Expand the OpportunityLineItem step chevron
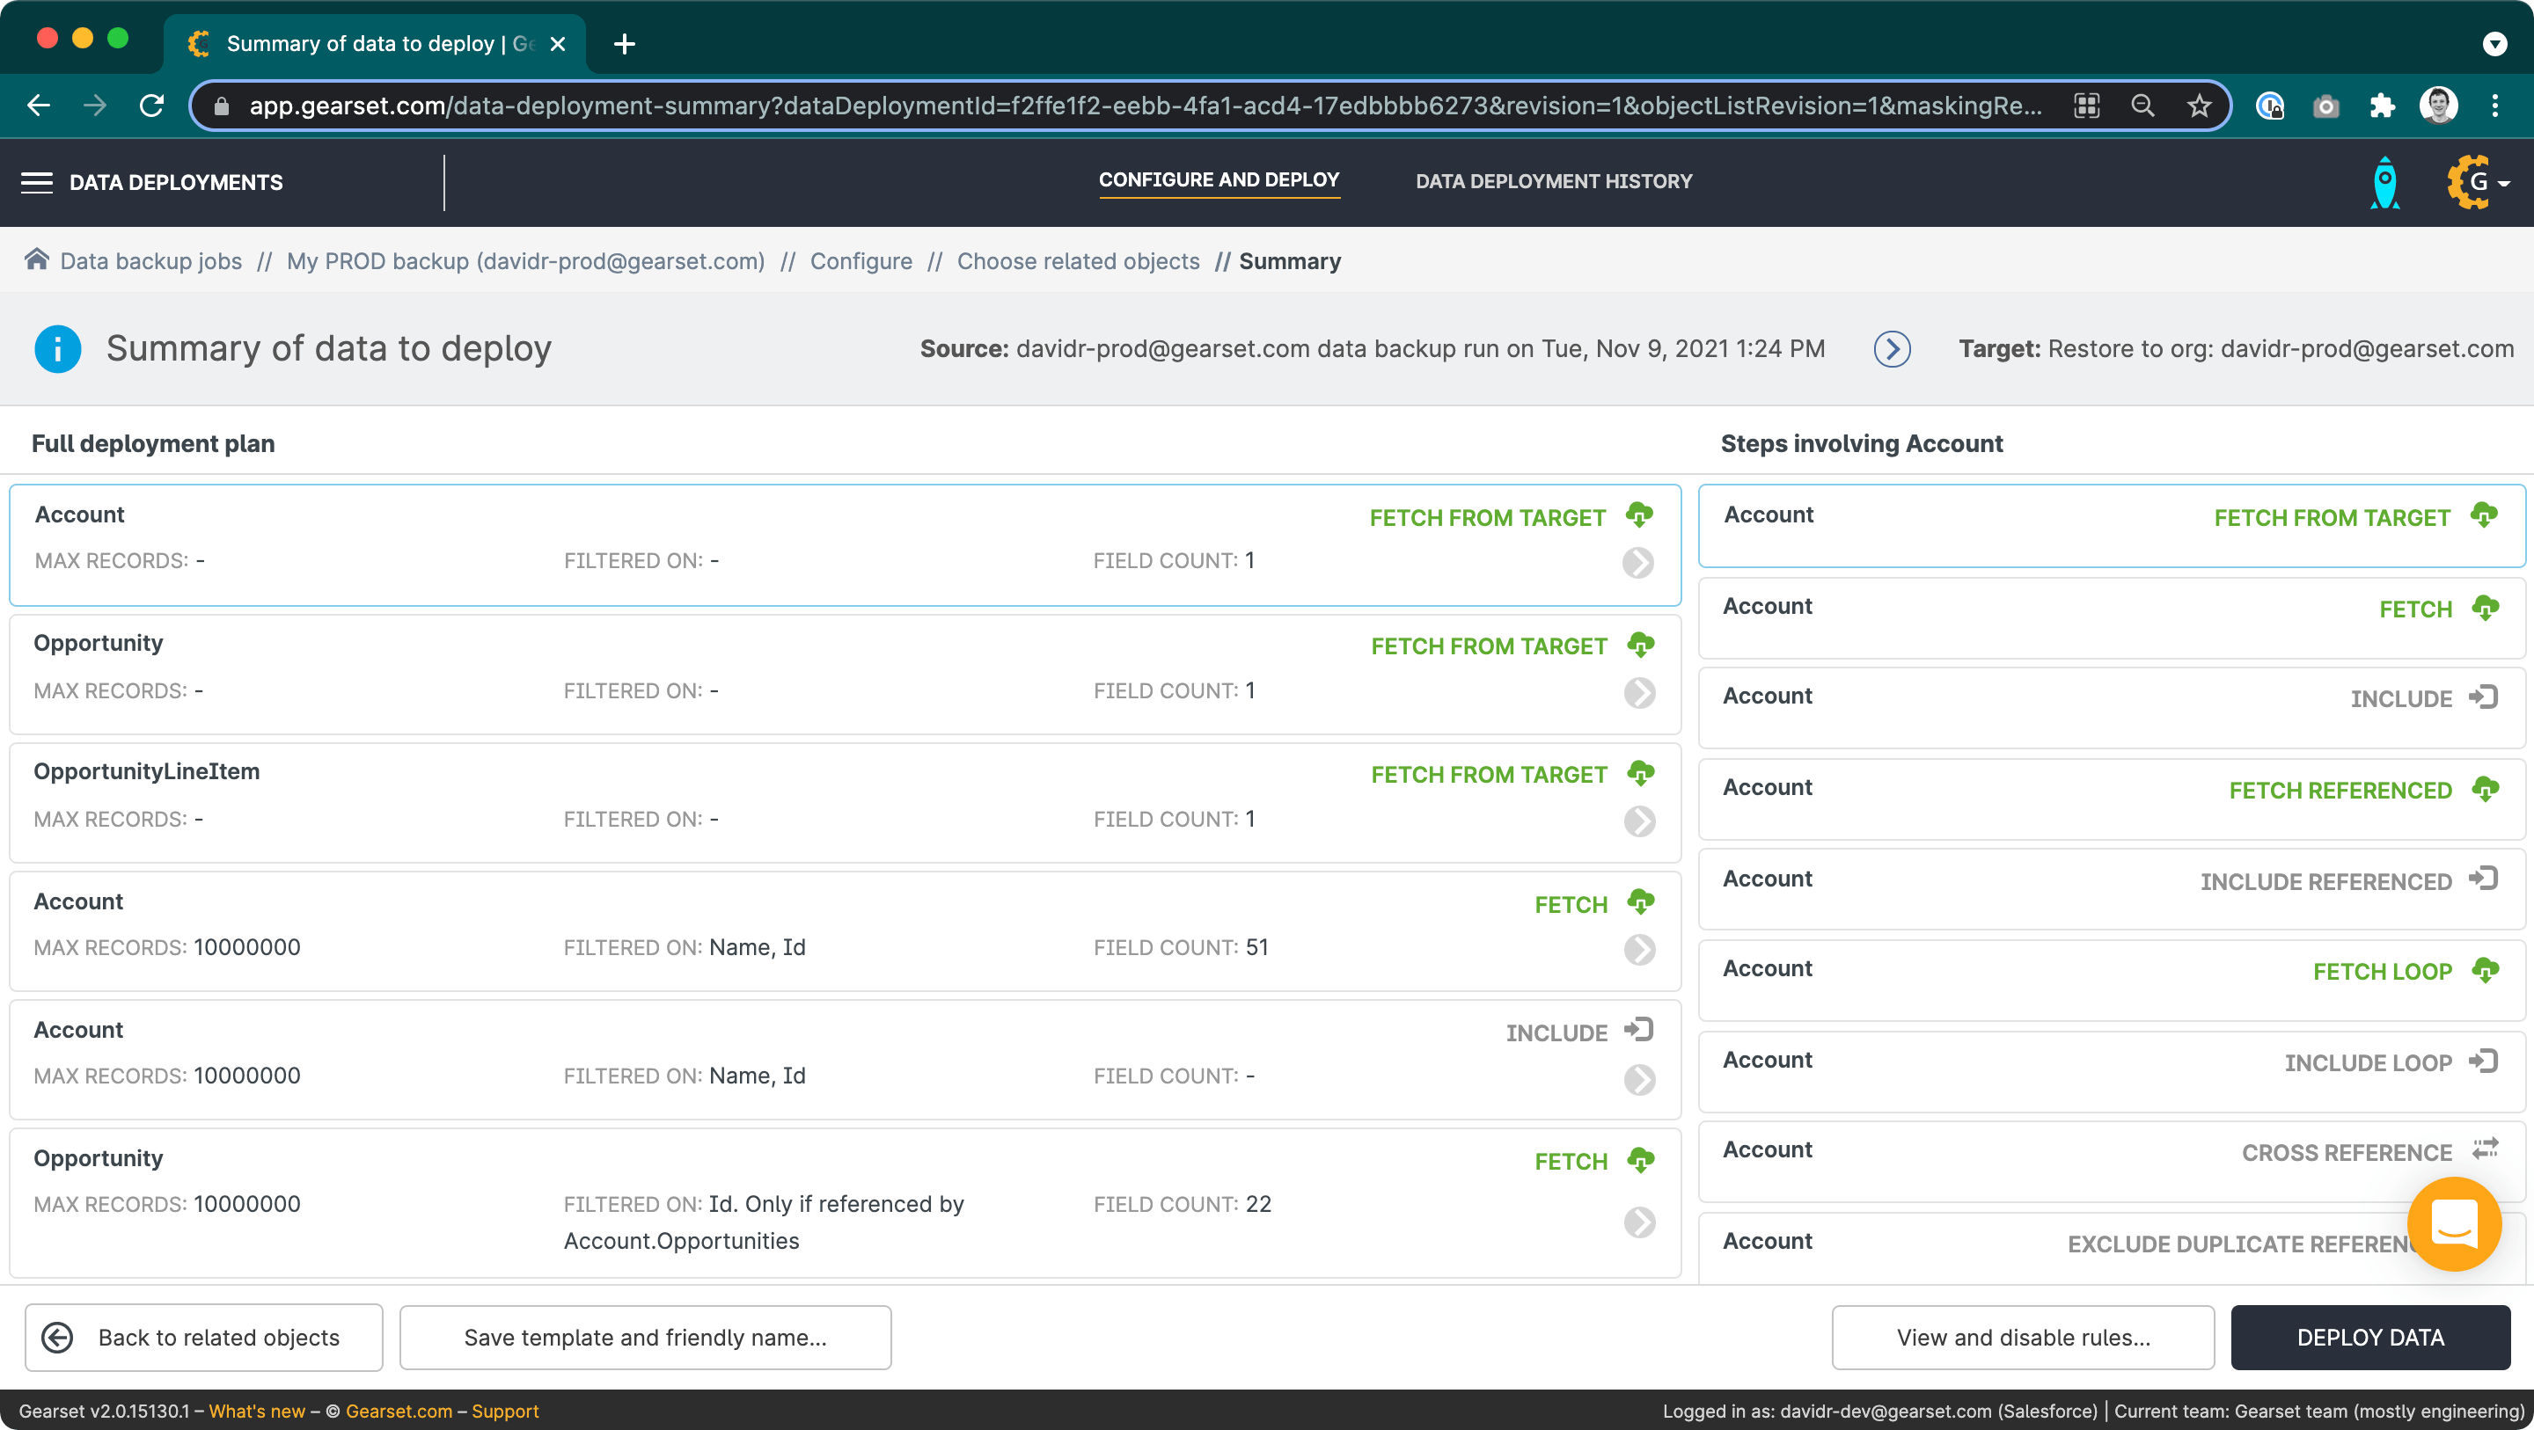2534x1430 pixels. [1639, 821]
